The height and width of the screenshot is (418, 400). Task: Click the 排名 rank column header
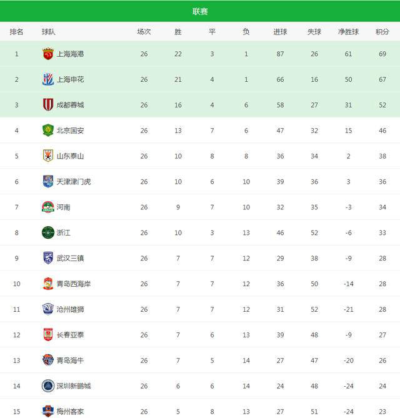pos(17,32)
